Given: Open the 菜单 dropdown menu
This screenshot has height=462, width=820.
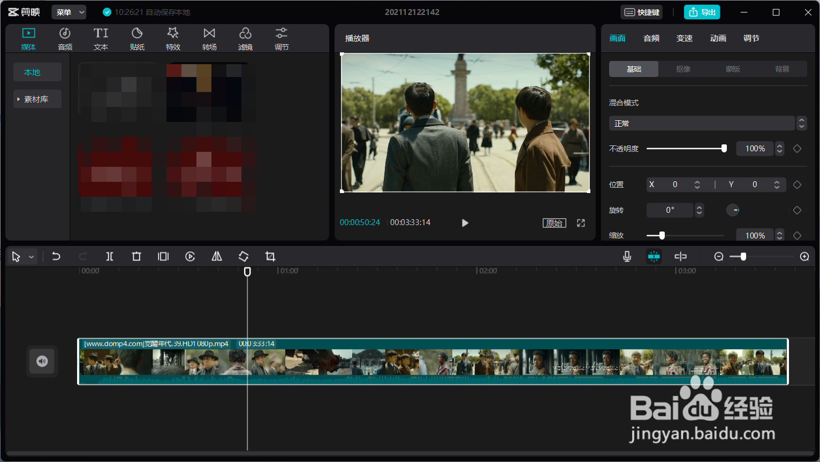Looking at the screenshot, I should point(69,12).
